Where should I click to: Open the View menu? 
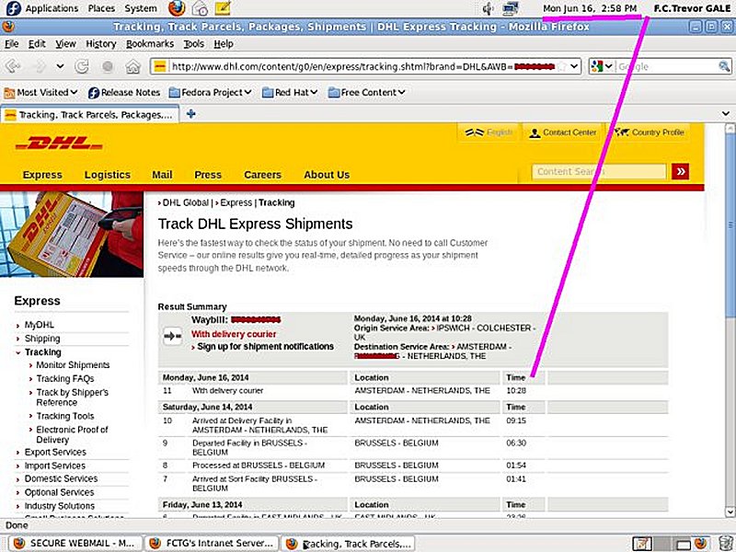pyautogui.click(x=65, y=43)
